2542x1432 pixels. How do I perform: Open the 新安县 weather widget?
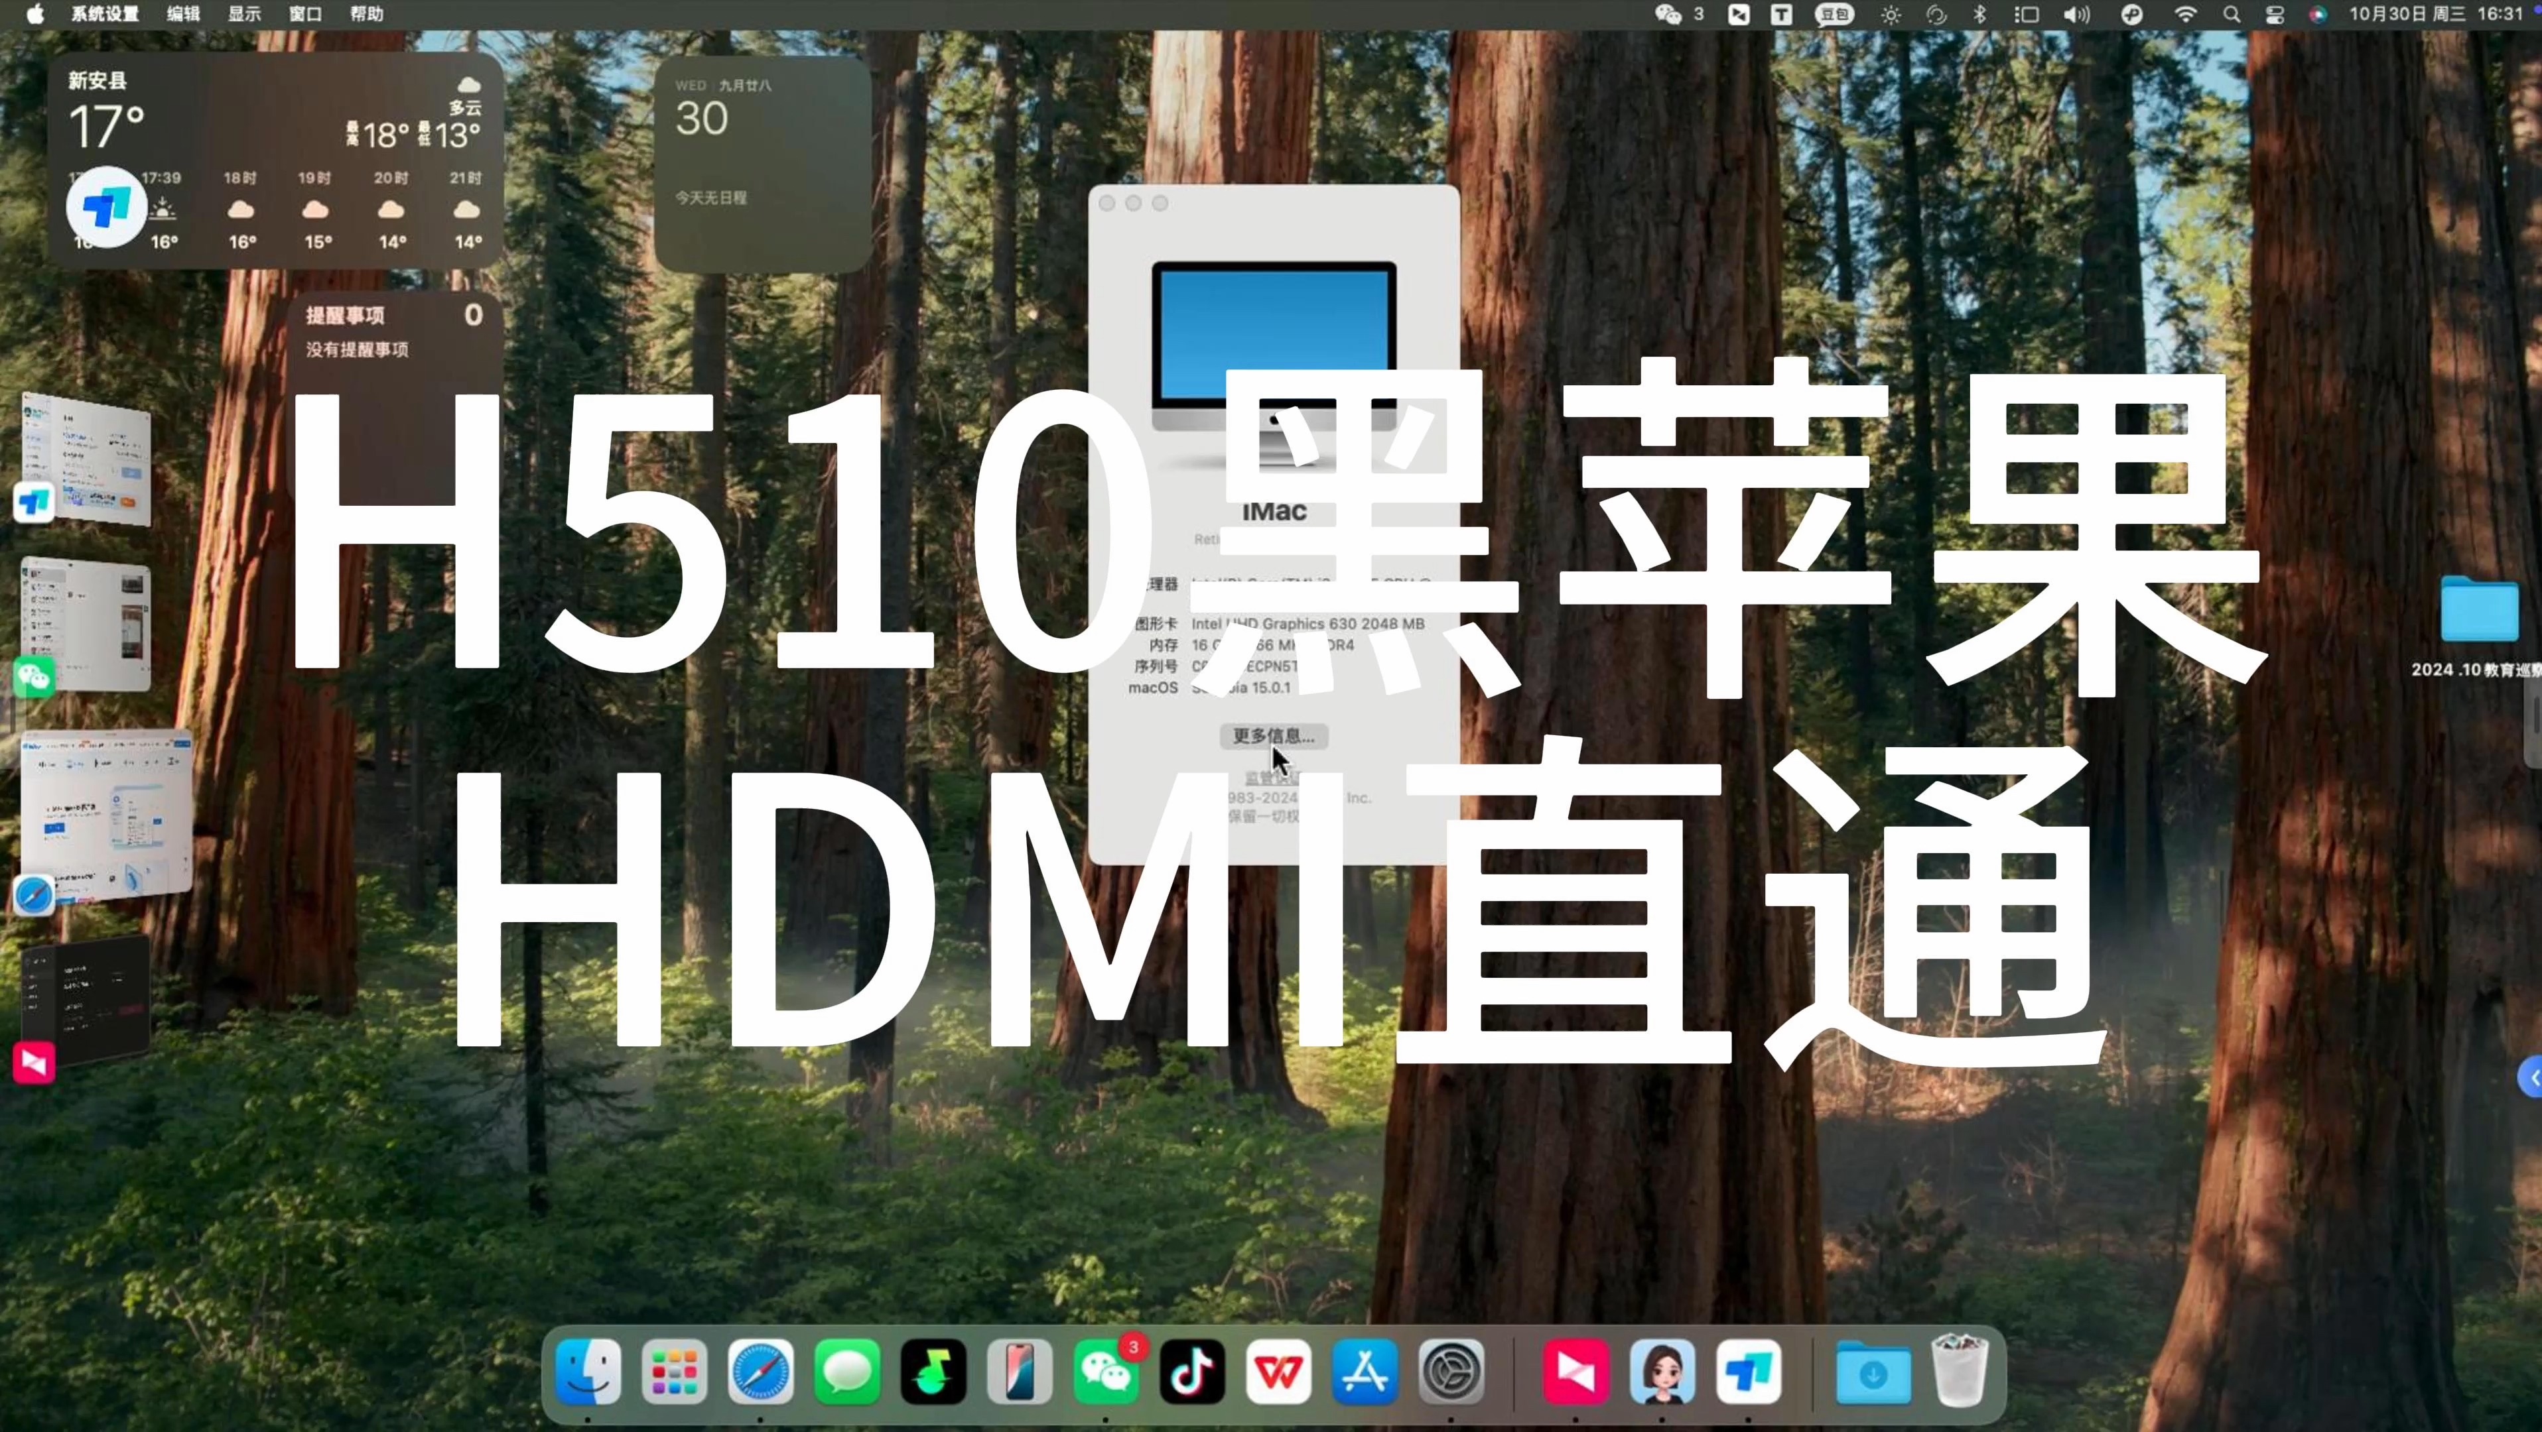click(275, 160)
